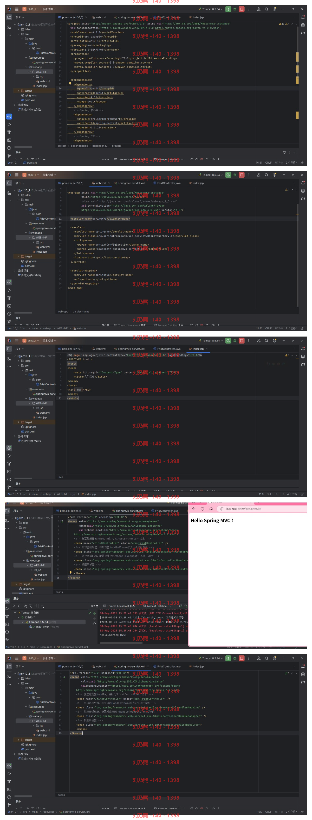Open the 版本控制 dropdown in the index.jsp window
312x820 pixels.
[x=49, y=341]
